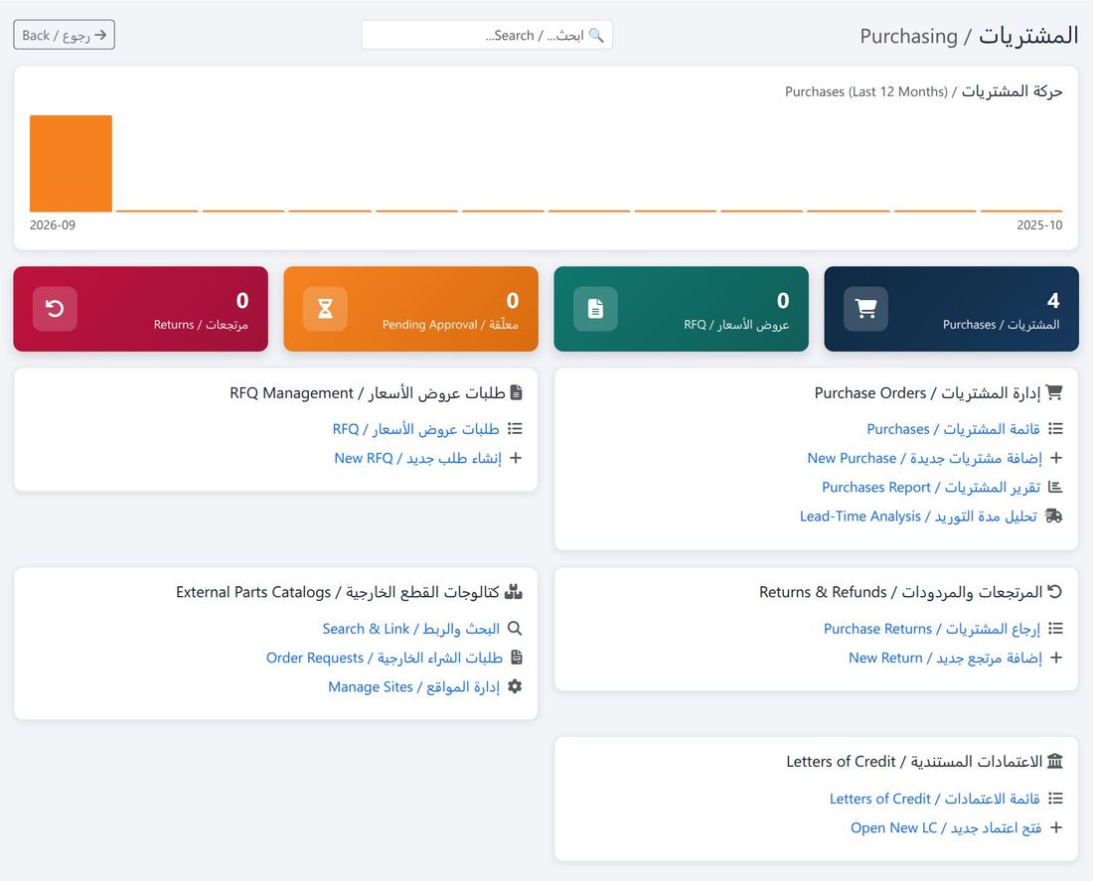Focus the Search input field

tap(487, 35)
